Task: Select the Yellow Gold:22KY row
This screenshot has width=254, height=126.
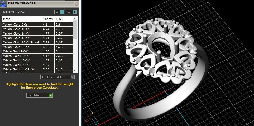Action: click(37, 47)
